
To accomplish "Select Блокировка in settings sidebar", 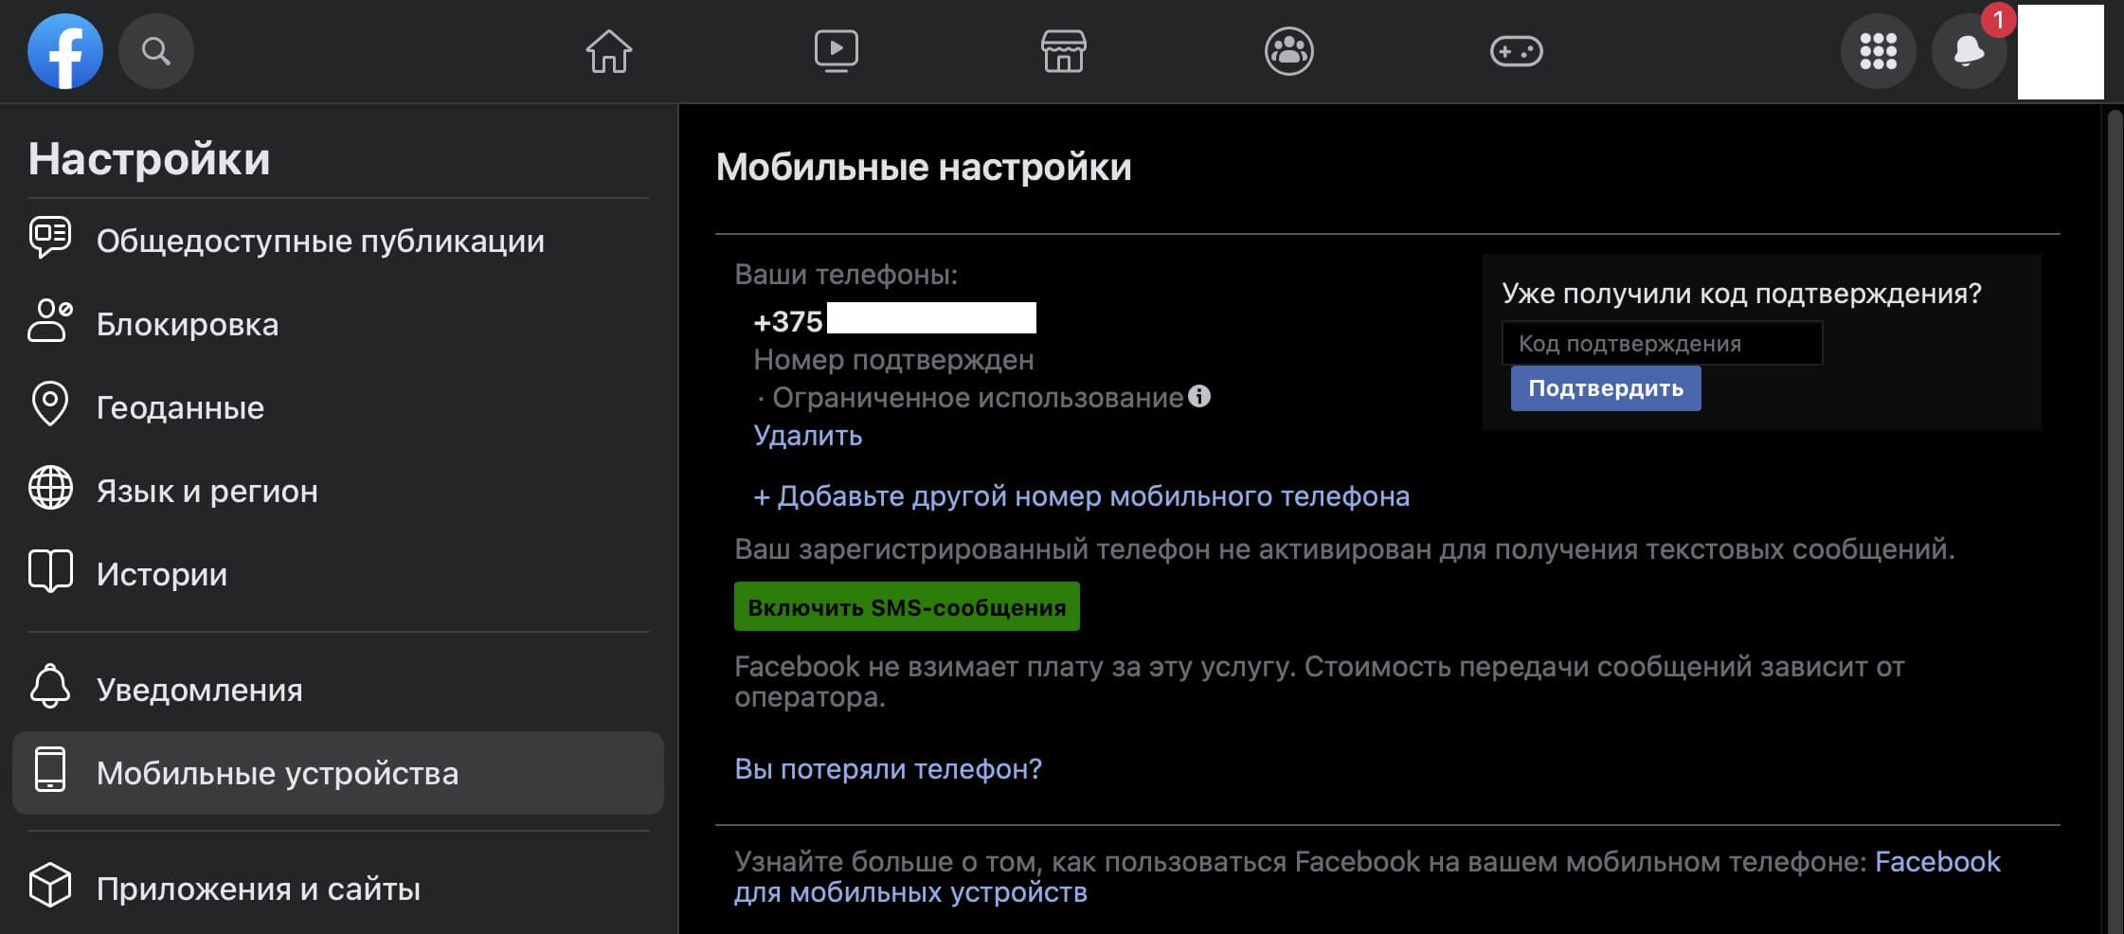I will (338, 324).
